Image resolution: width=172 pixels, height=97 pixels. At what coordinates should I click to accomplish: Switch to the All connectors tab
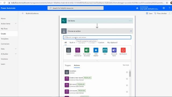[x=66, y=43]
